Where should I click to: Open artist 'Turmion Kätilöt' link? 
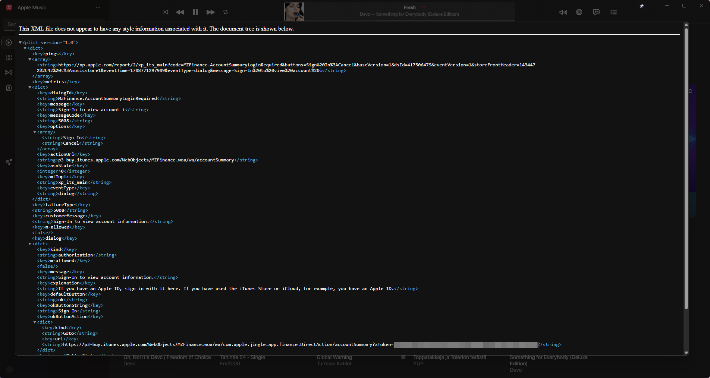[x=334, y=363]
